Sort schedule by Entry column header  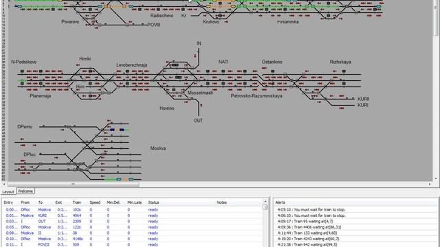(8, 202)
